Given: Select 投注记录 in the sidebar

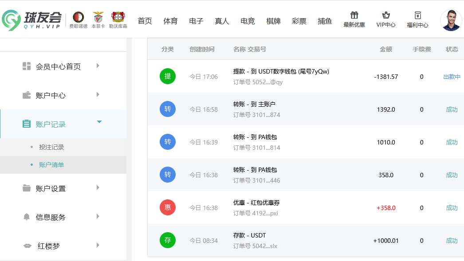Looking at the screenshot, I should [51, 147].
